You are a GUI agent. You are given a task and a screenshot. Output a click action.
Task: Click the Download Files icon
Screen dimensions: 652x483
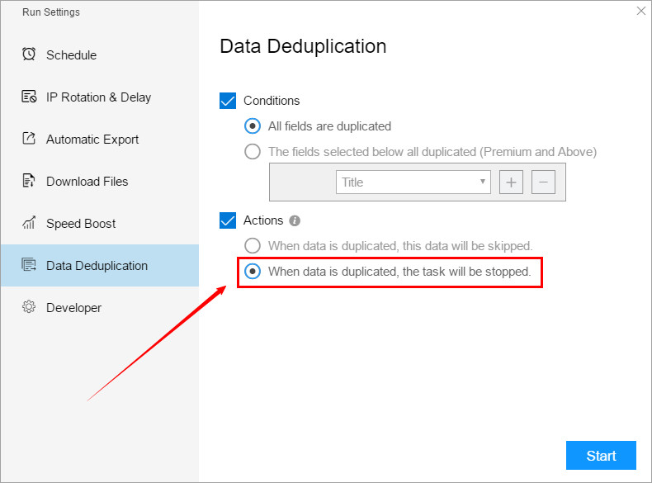click(x=29, y=181)
